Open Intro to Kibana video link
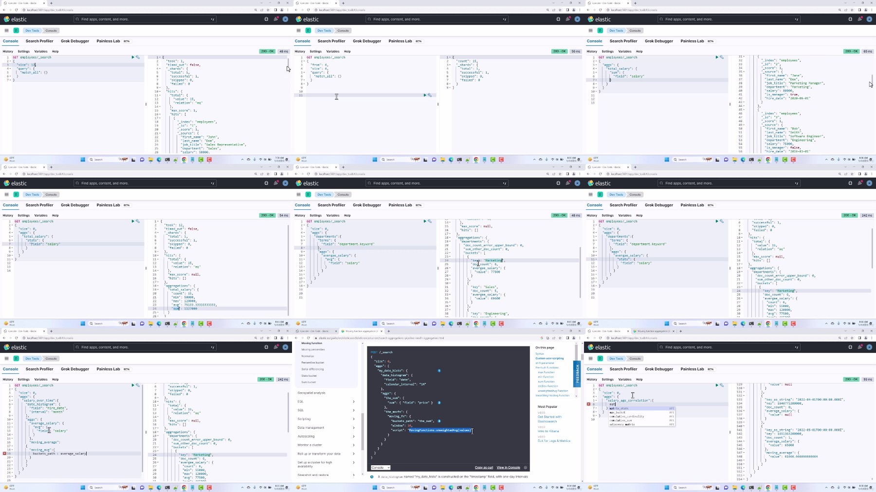This screenshot has height=492, width=876. pos(548,431)
